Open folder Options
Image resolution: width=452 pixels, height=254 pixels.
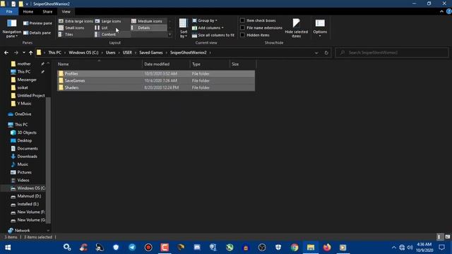320,28
